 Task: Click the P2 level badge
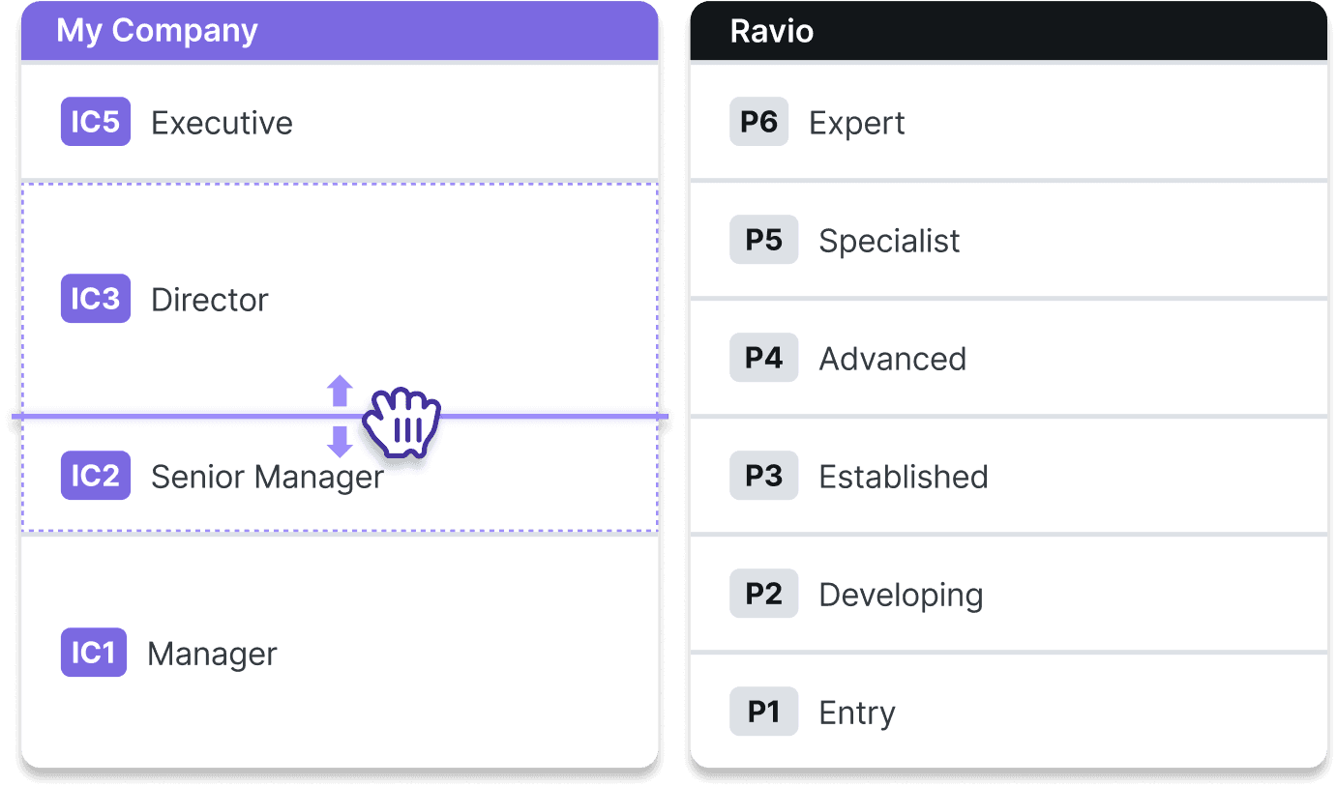pos(763,594)
